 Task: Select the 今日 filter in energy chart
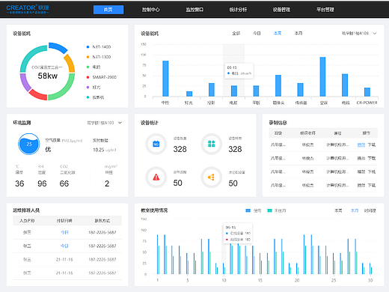click(x=257, y=33)
